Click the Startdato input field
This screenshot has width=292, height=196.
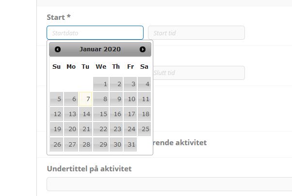(x=95, y=33)
